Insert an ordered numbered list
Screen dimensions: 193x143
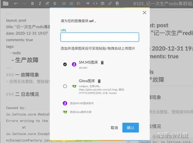[71, 3]
